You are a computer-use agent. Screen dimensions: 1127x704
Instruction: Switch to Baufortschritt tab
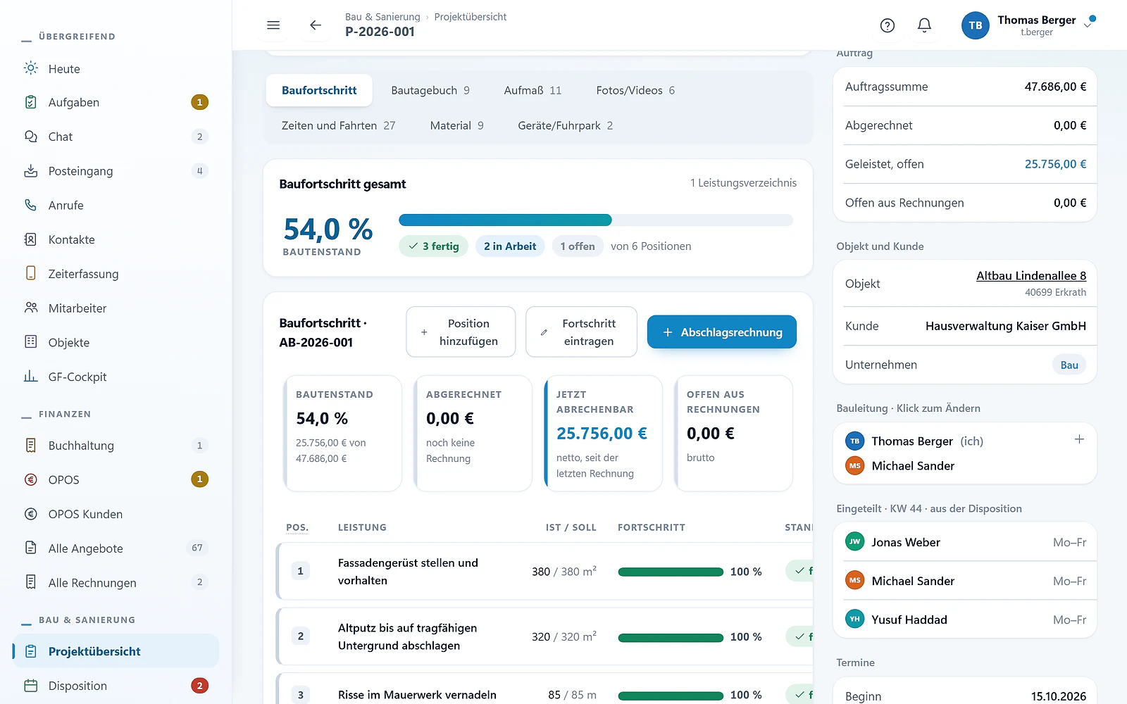coord(319,90)
